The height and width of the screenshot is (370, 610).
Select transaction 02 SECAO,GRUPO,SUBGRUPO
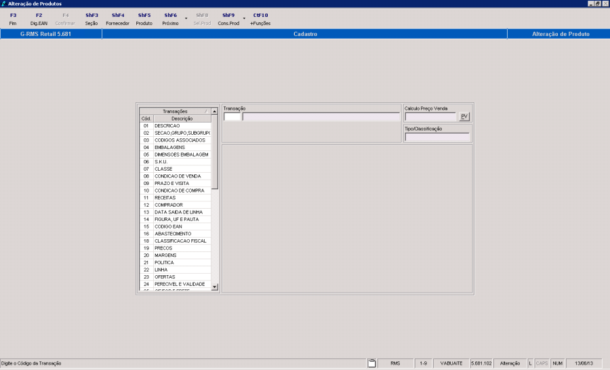click(x=175, y=133)
